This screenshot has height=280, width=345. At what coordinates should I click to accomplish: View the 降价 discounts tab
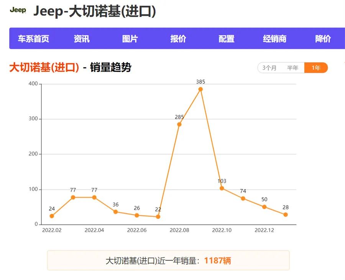[x=323, y=39]
